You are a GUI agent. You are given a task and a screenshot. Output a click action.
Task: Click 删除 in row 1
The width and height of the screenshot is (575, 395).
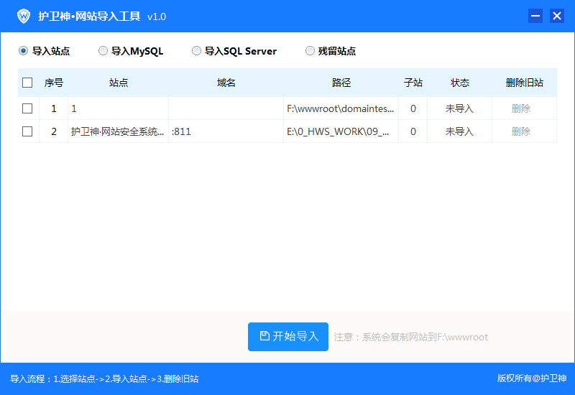click(520, 108)
